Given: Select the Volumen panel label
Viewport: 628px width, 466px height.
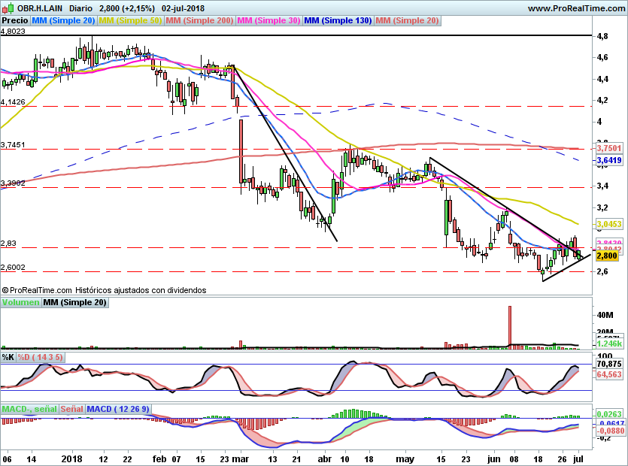Looking at the screenshot, I should point(20,303).
